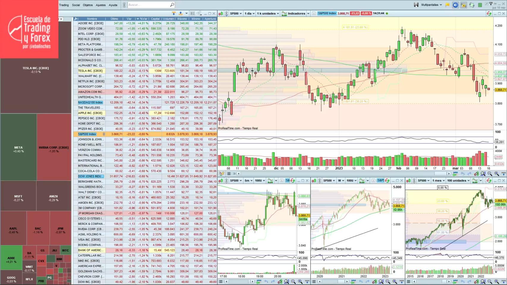Open the '1 k unidades' dropdown

coord(268,13)
